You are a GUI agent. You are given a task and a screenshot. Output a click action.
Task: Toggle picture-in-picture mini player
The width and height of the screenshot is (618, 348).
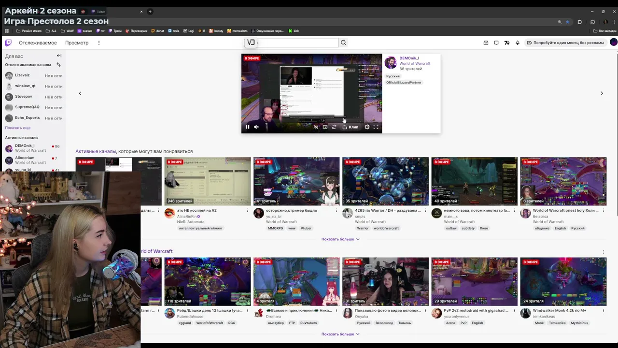pyautogui.click(x=325, y=127)
